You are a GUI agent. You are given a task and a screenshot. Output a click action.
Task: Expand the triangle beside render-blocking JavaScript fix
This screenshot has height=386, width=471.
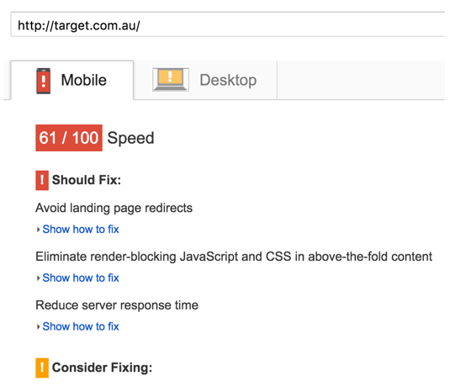pyautogui.click(x=38, y=278)
